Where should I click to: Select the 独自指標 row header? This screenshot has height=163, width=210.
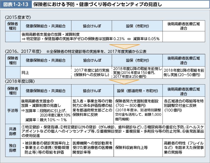click(13, 147)
